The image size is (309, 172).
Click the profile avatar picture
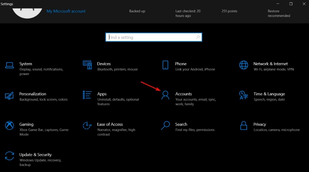click(27, 13)
